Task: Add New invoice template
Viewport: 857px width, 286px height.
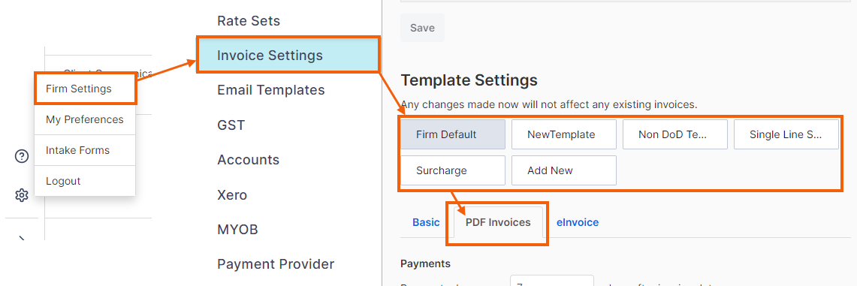Action: pyautogui.click(x=564, y=170)
